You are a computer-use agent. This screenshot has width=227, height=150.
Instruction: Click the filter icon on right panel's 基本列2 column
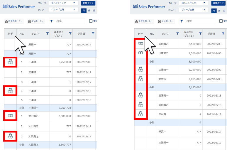click(x=200, y=34)
